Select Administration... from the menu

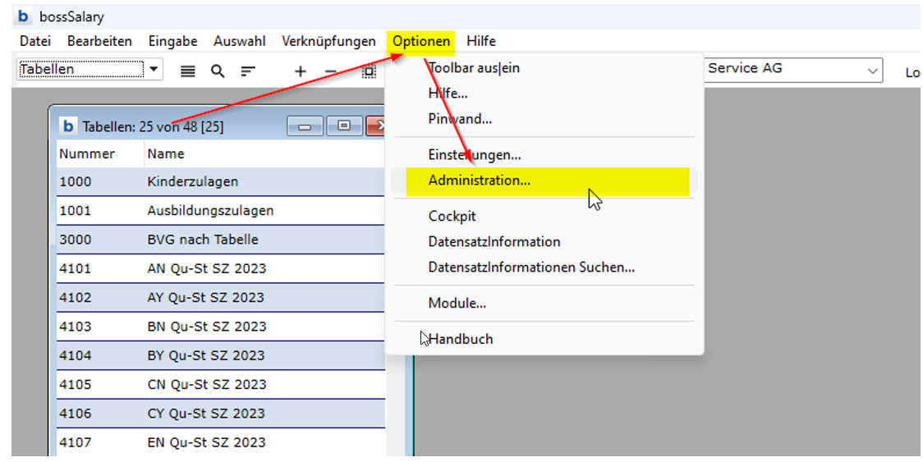click(480, 181)
